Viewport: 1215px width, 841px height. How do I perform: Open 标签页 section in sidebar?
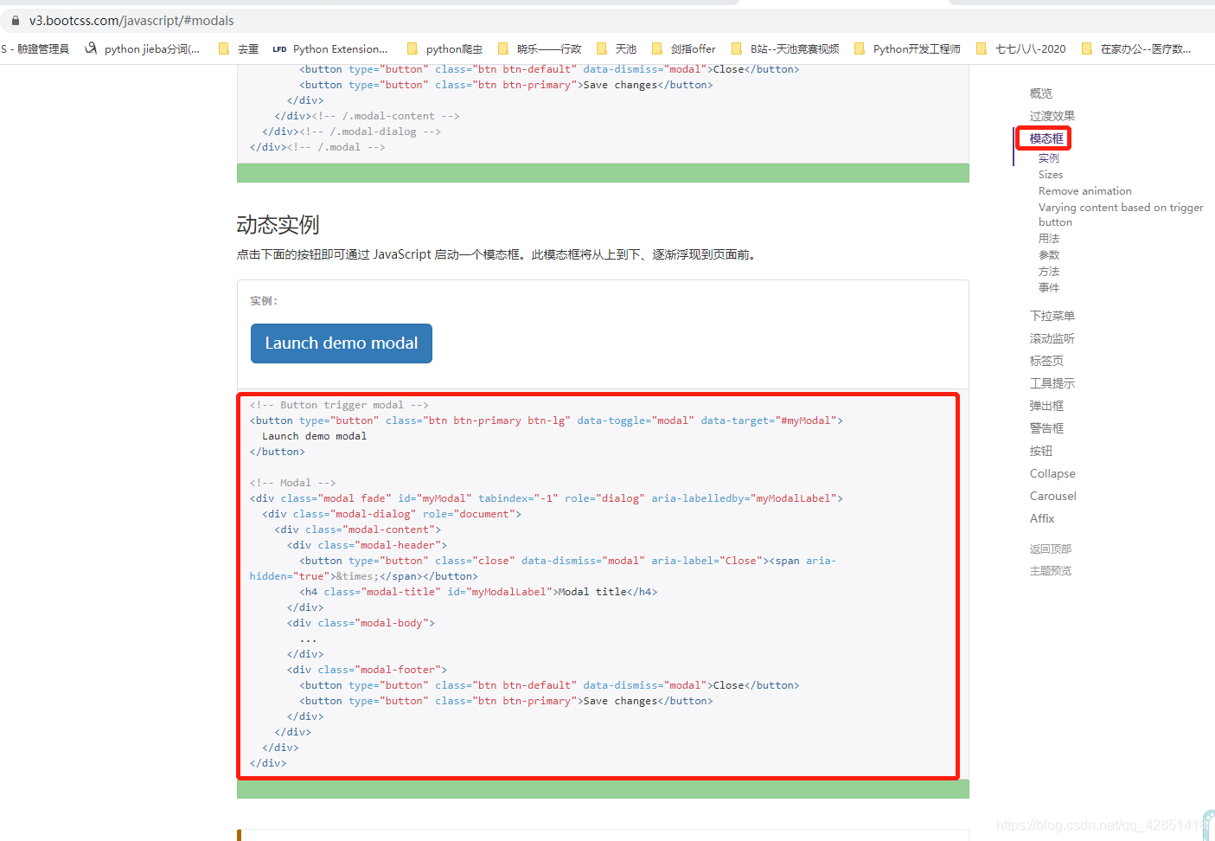[x=1046, y=361]
